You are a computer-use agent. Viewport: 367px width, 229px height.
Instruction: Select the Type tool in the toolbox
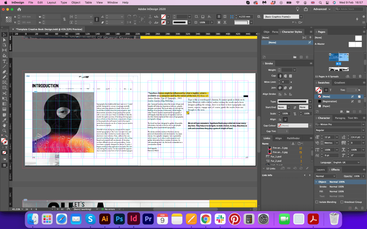(4, 61)
